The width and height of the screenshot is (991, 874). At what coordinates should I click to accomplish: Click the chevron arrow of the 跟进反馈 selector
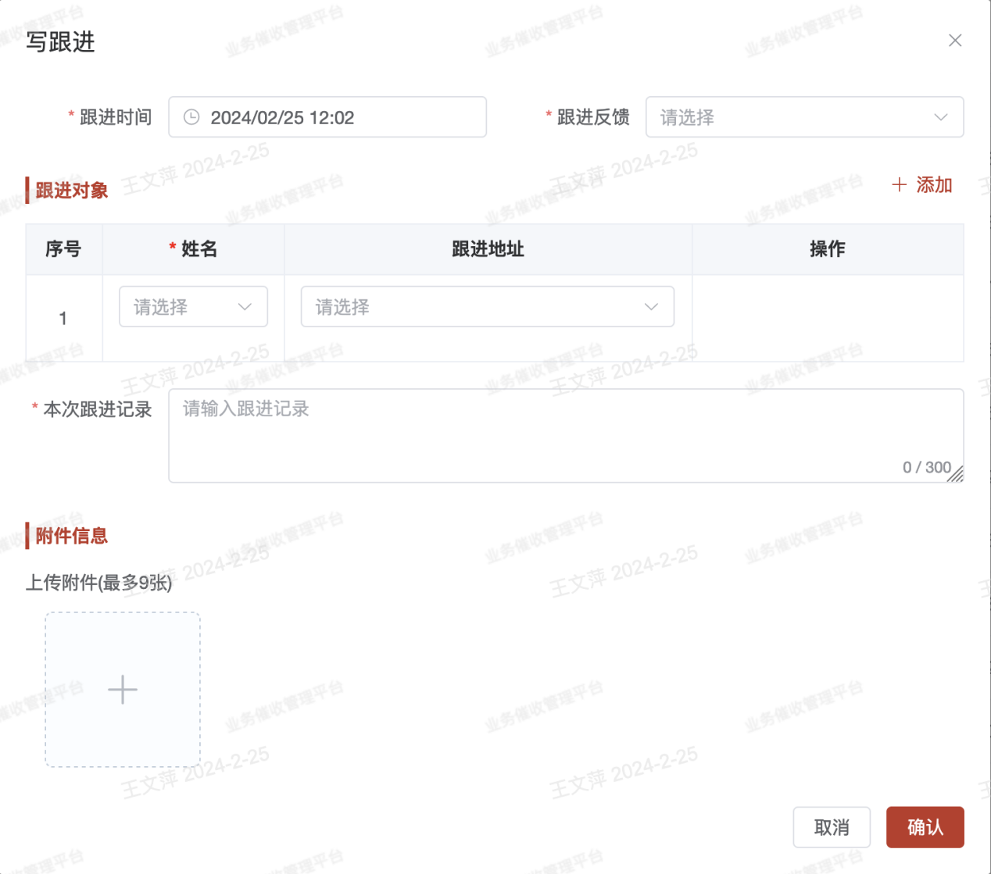(x=941, y=117)
